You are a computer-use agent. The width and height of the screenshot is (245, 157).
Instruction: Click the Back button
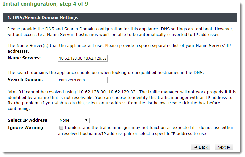(201, 147)
